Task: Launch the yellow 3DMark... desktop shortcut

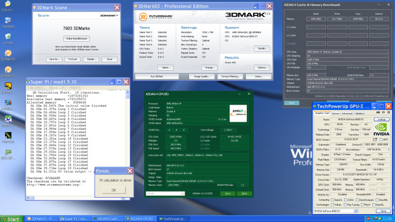Action: pyautogui.click(x=8, y=86)
